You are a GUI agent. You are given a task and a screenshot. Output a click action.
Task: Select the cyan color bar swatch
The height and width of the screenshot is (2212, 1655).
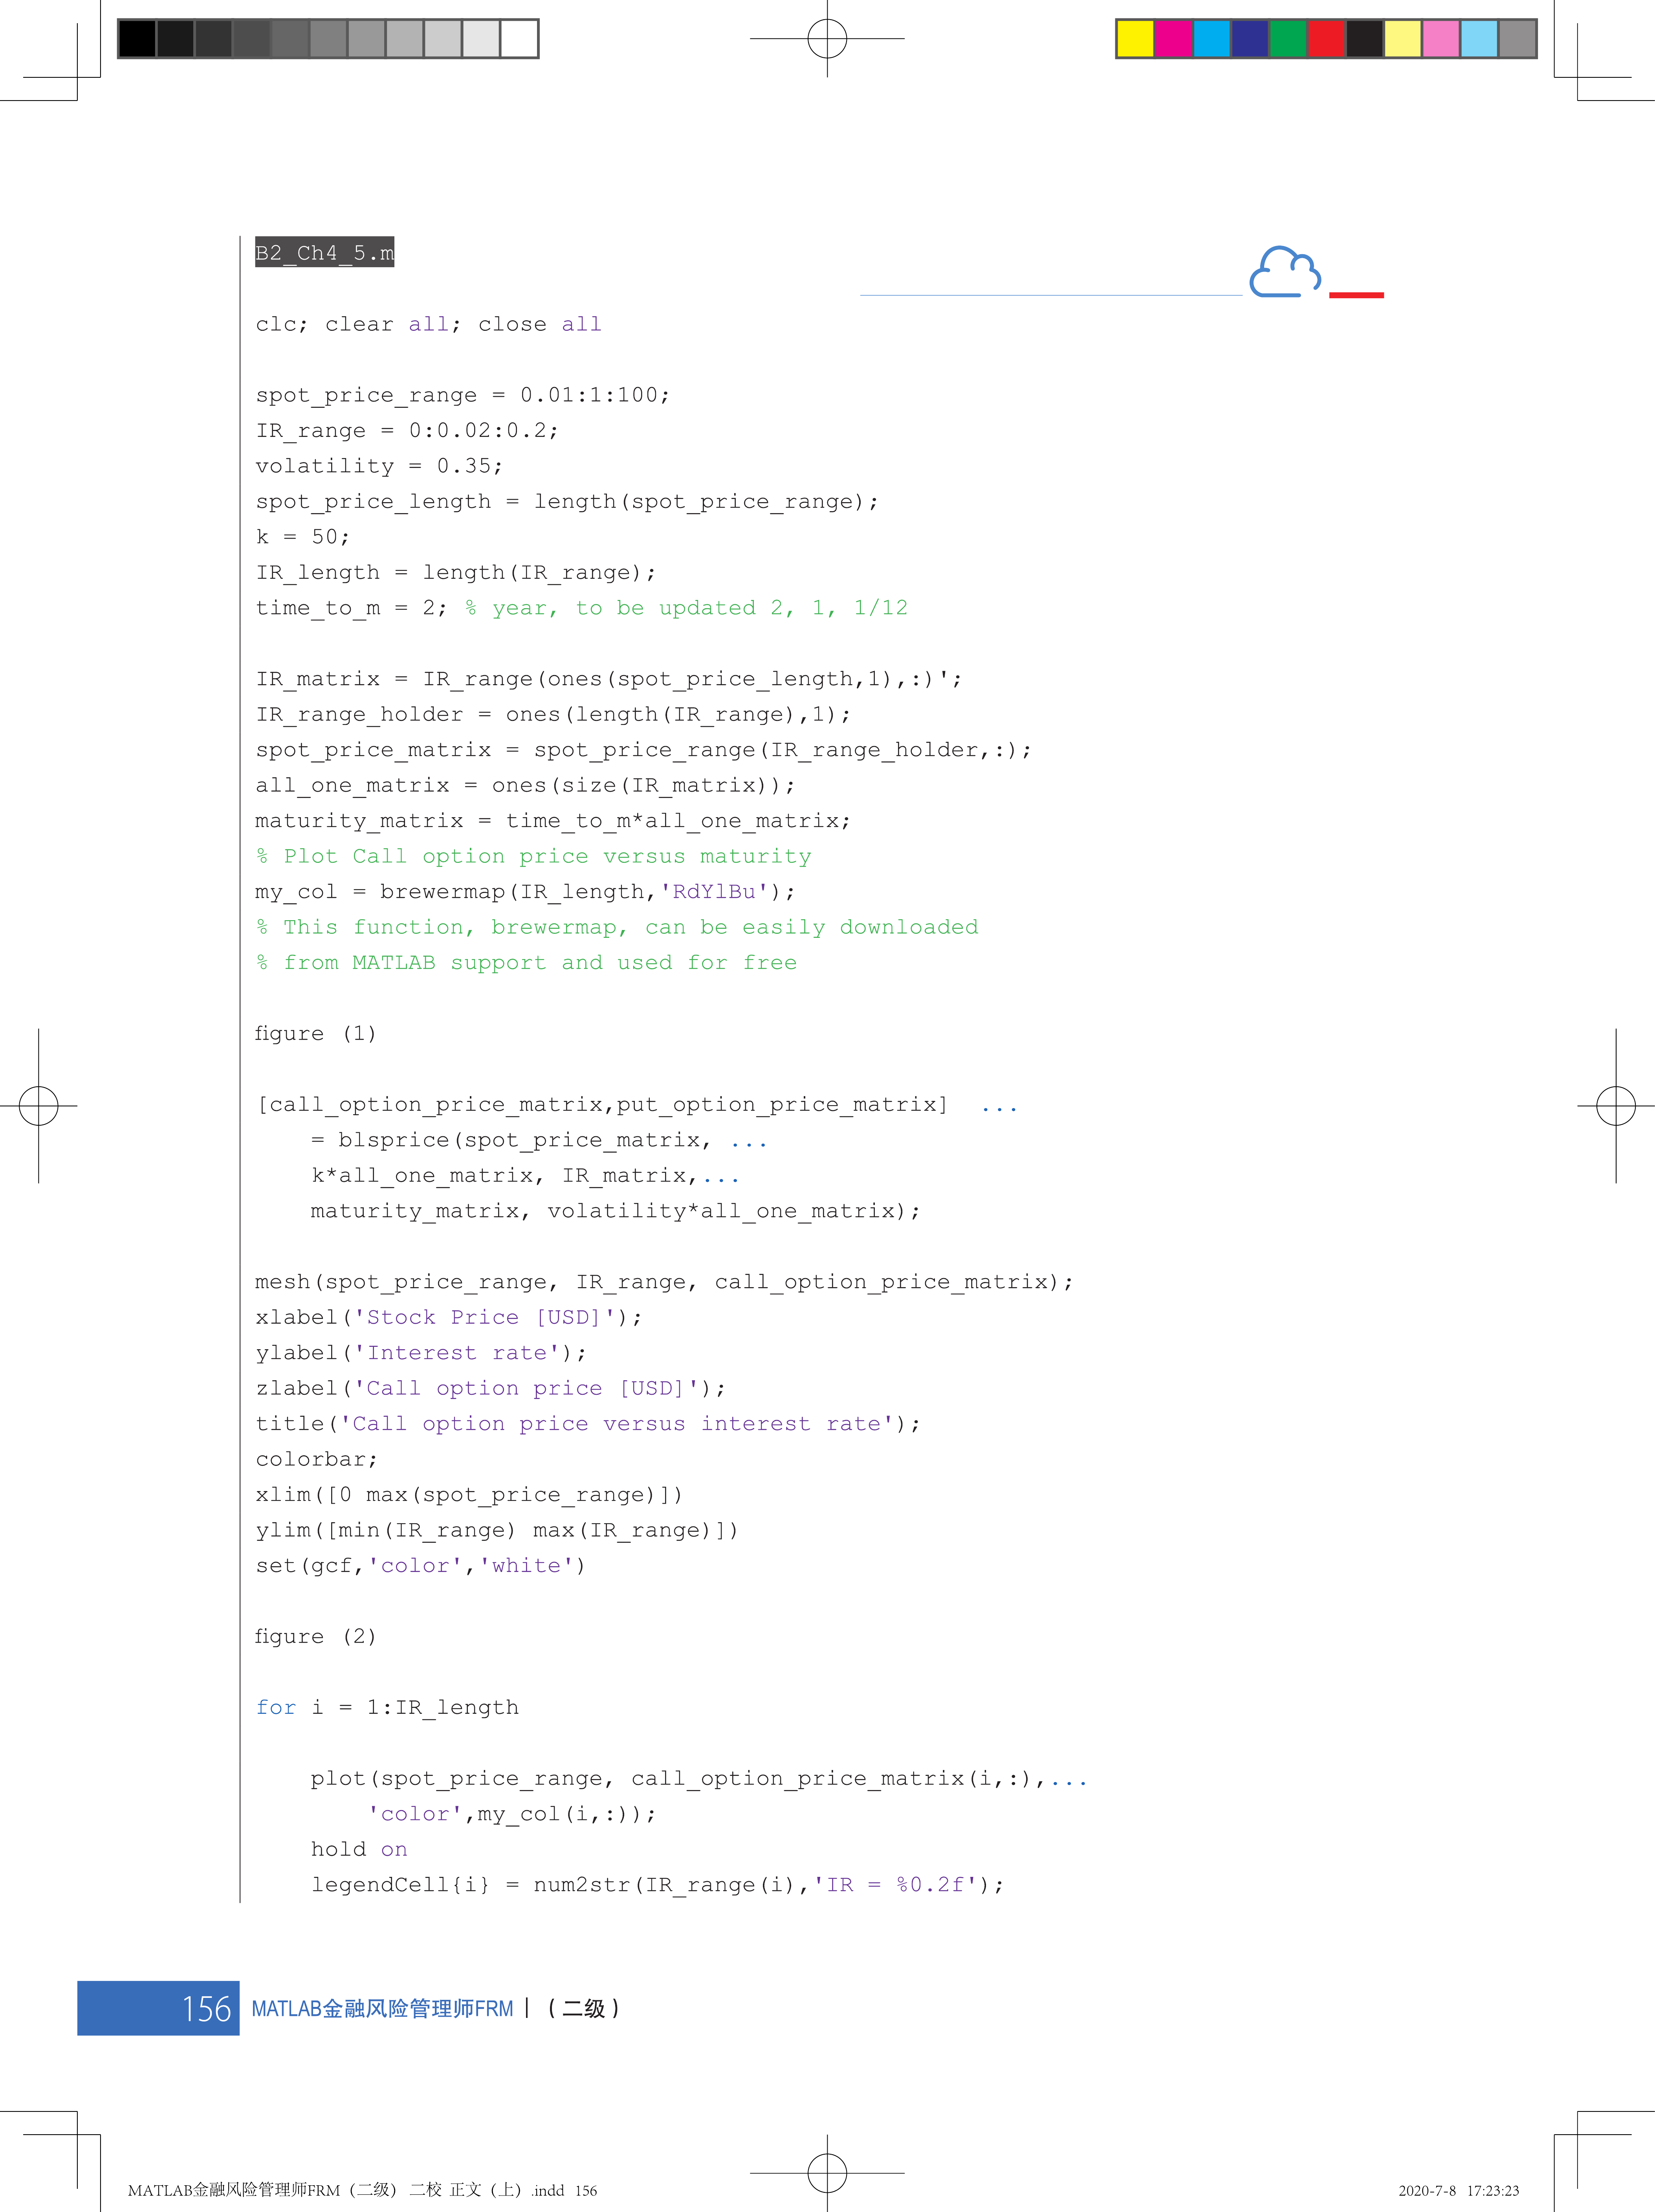[1211, 39]
